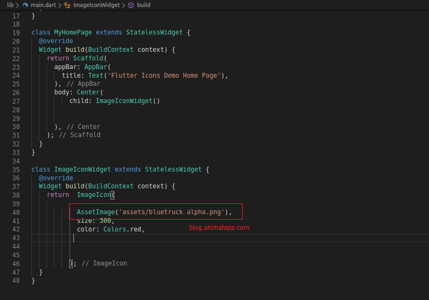Click the Dart file icon beside main.dart
Image resolution: width=429 pixels, height=300 pixels.
[25, 5]
